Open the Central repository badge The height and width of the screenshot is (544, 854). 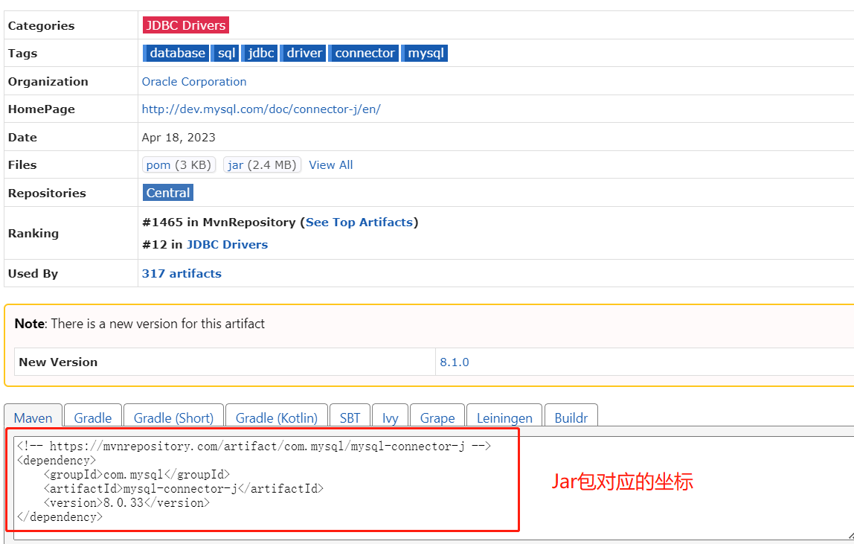point(168,193)
